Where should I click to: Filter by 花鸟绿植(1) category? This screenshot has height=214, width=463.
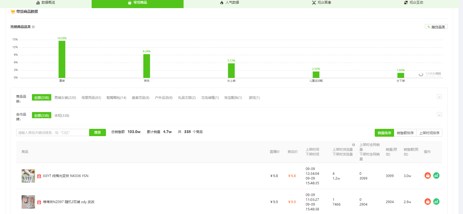pyautogui.click(x=210, y=98)
